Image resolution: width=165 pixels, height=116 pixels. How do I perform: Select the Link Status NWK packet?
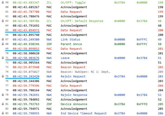click(70, 39)
